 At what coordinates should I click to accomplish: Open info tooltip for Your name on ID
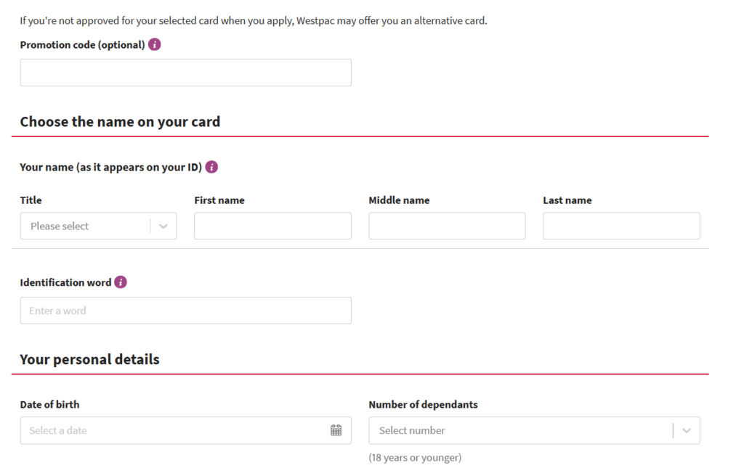pos(211,167)
